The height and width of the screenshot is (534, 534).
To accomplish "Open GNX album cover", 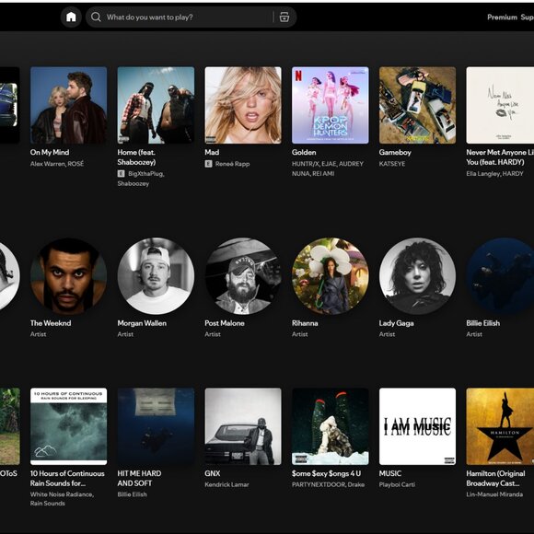I will click(243, 426).
